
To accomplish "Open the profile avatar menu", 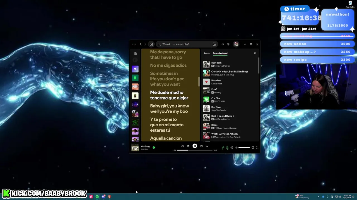I will [236, 44].
